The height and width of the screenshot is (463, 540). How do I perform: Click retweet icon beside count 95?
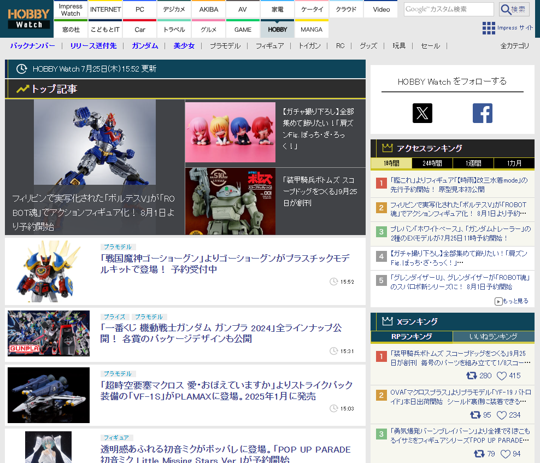click(476, 415)
